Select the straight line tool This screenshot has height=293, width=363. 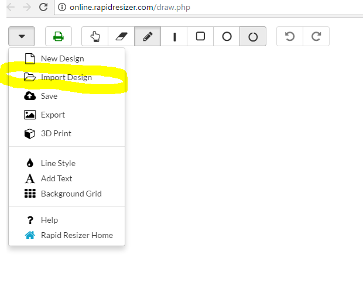coord(174,36)
